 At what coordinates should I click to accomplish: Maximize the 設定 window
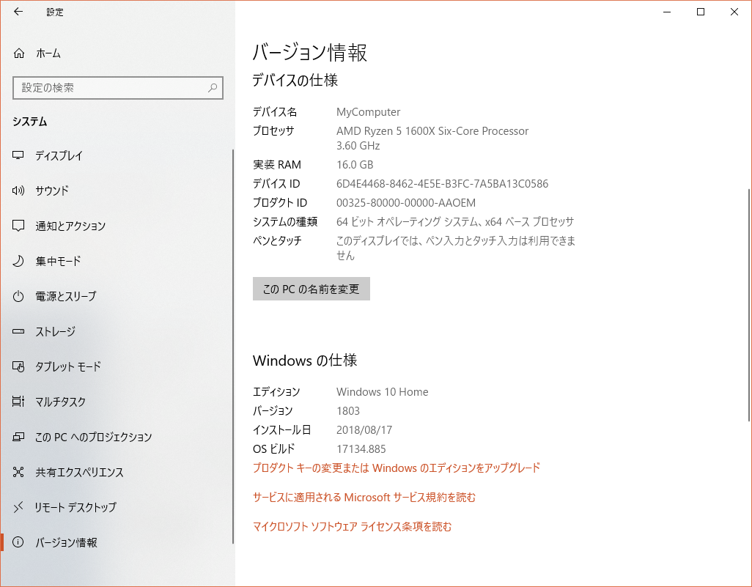[701, 12]
